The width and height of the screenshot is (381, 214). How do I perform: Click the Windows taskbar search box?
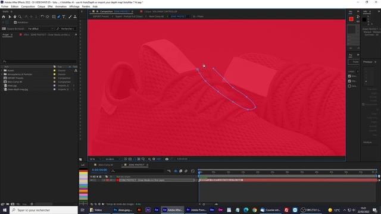(43, 210)
